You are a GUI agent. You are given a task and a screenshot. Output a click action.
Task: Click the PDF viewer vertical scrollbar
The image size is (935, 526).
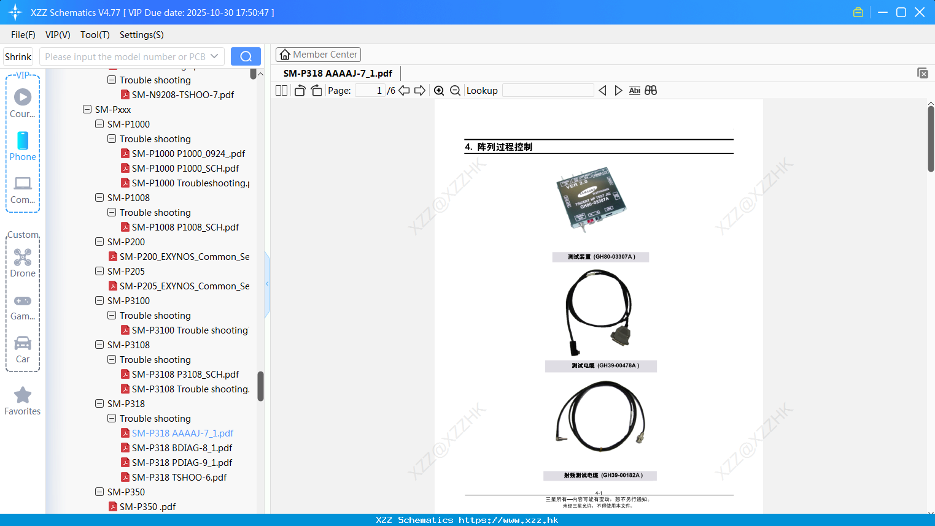point(931,139)
